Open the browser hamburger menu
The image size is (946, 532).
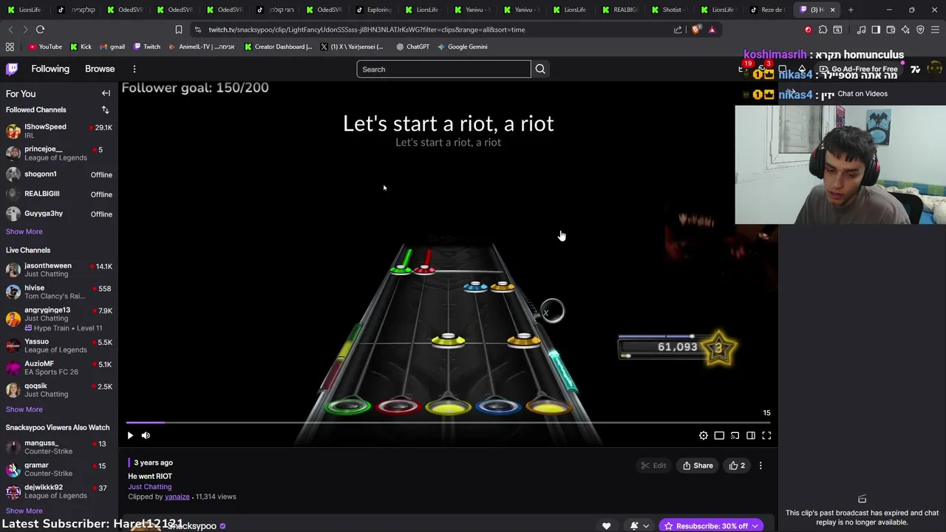[935, 30]
